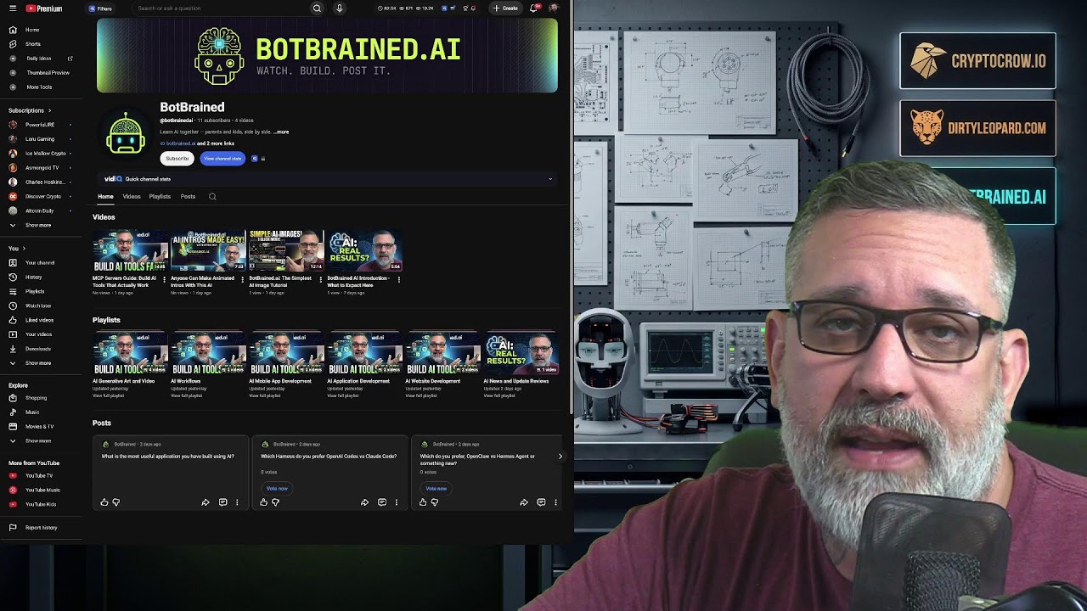Search within the channel via magnifier
Image resolution: width=1087 pixels, height=611 pixels.
(x=212, y=197)
